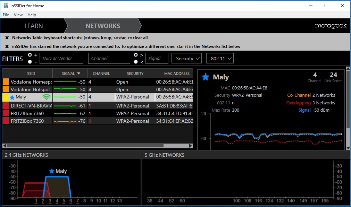Click the red swatch for FRITZ!Box 7360 at -76
Image resolution: width=351 pixels, height=207 pixels.
(6, 121)
